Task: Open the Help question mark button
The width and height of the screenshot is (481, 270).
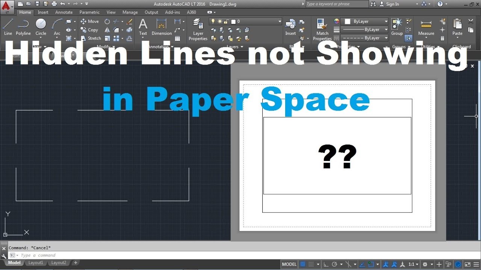Action: click(440, 4)
